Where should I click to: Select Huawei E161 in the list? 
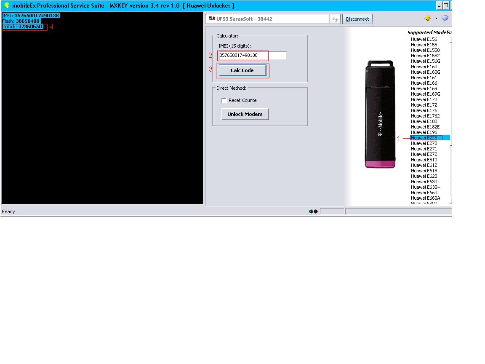(424, 78)
